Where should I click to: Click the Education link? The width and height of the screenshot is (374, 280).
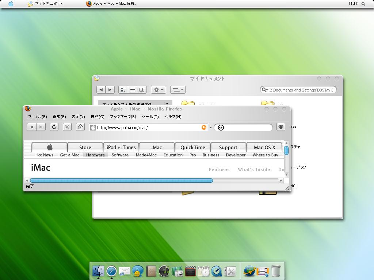point(173,155)
